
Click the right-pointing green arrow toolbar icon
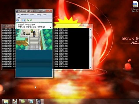(x=31, y=20)
